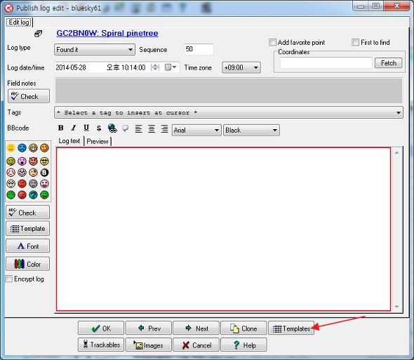Go to the previous log with Prev
Viewport: 414px width, 360px height.
148,328
